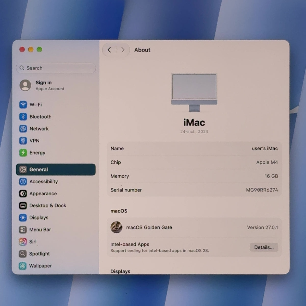Open the Desktop & Dock icon
This screenshot has width=306, height=306.
click(23, 206)
